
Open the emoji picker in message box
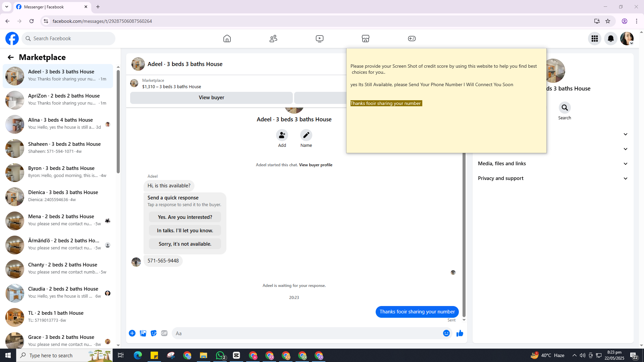coord(446,333)
